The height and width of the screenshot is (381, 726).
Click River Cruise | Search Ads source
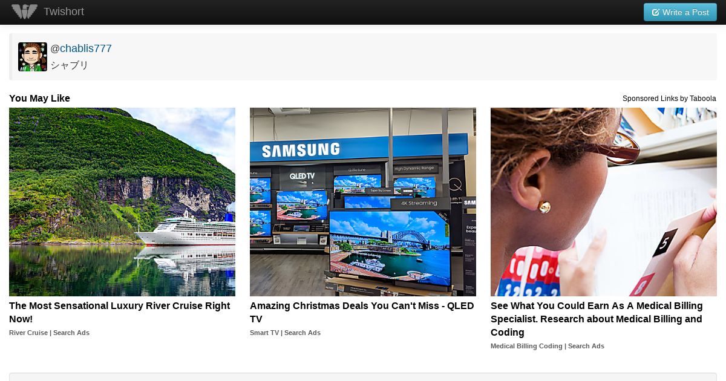[x=49, y=333]
